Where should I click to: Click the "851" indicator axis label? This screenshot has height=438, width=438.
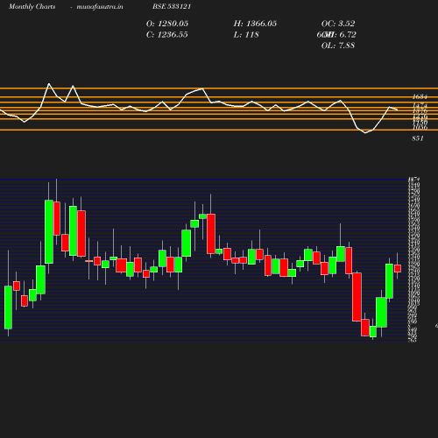(x=418, y=138)
